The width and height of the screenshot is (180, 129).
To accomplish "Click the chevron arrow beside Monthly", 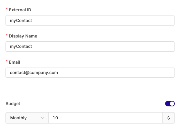I will pyautogui.click(x=43, y=118).
